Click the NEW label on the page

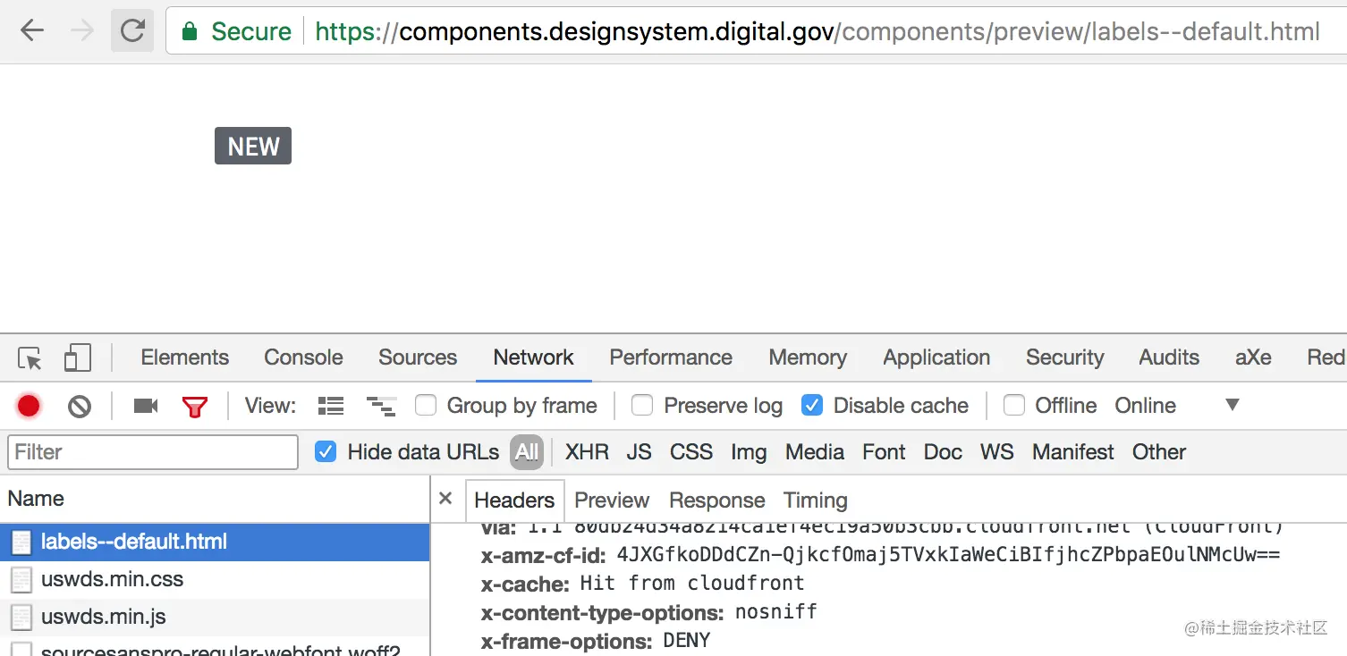253,147
